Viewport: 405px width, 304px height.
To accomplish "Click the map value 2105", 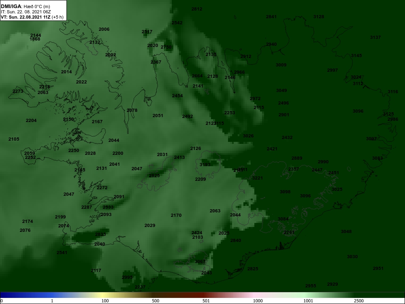I will pos(14,139).
